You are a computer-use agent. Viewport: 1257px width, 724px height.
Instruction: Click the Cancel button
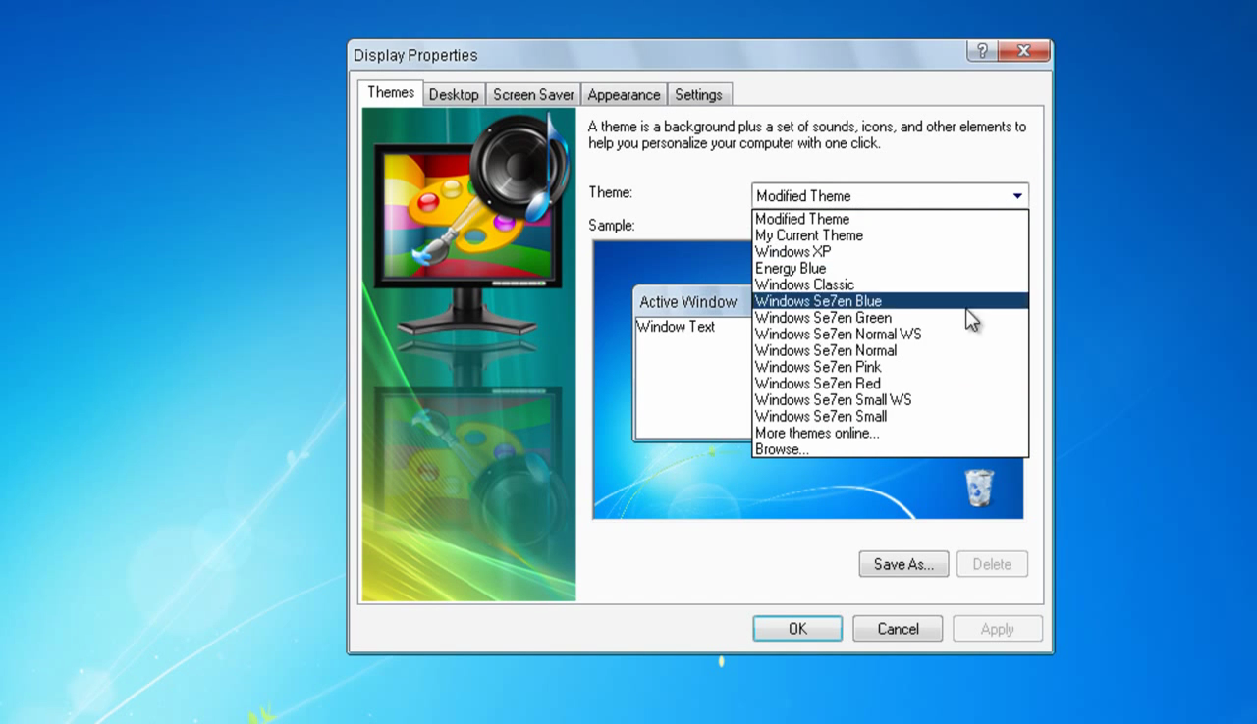pos(898,629)
